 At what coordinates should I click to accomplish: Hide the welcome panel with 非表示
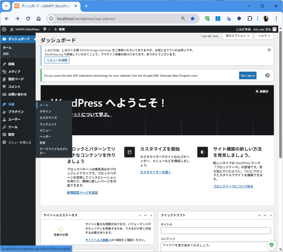(x=262, y=92)
